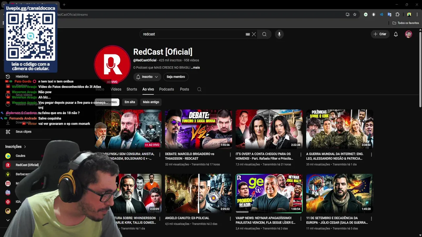Clear the redcast search query with the X
This screenshot has width=422, height=237.
[254, 34]
